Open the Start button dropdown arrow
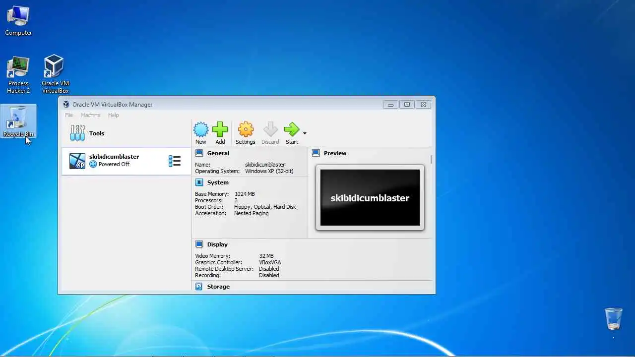The width and height of the screenshot is (635, 357). click(305, 133)
